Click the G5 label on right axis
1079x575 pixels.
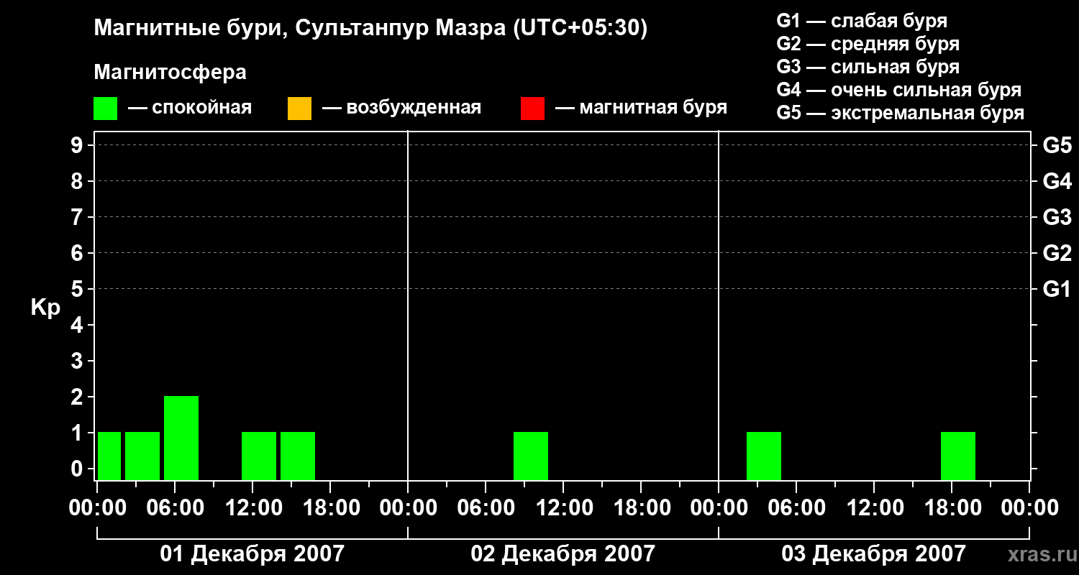(1057, 145)
